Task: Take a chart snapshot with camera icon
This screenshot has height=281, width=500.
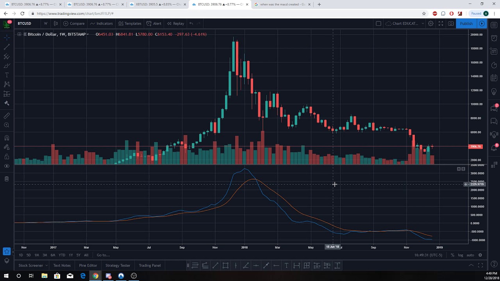Action: click(x=451, y=23)
